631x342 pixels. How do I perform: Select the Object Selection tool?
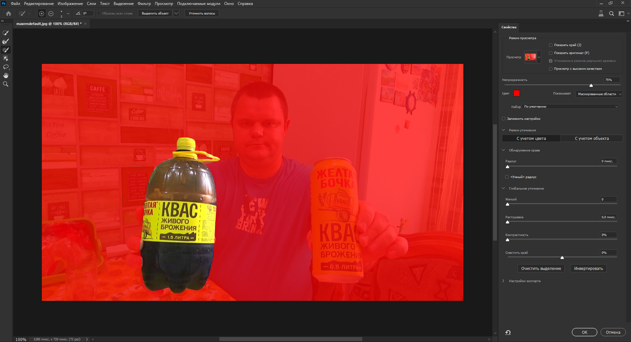[6, 58]
